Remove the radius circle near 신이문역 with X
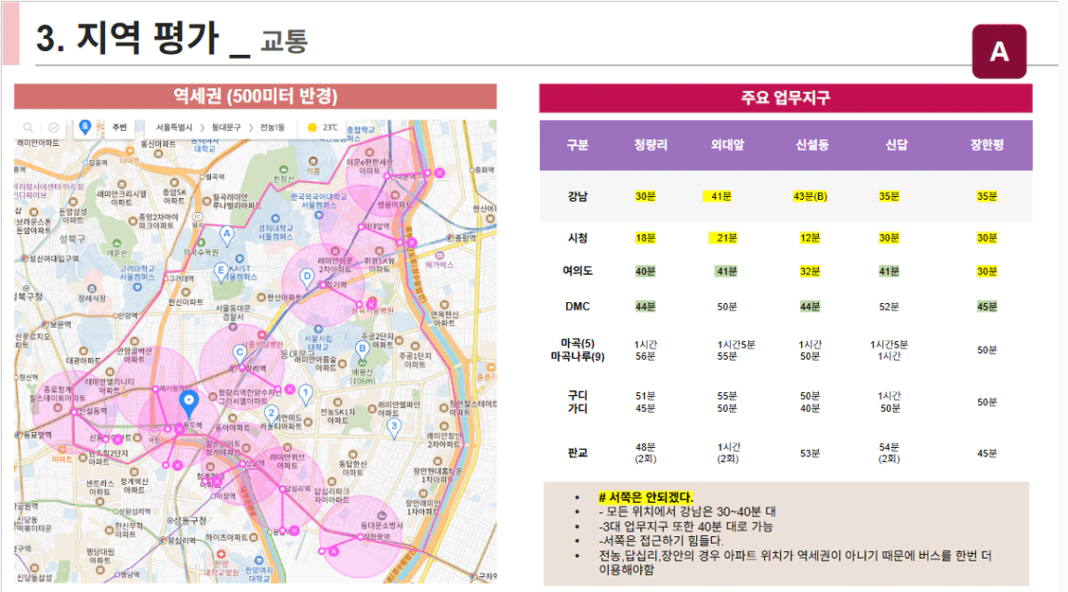Screen dimensions: 1068x592 tap(440, 173)
